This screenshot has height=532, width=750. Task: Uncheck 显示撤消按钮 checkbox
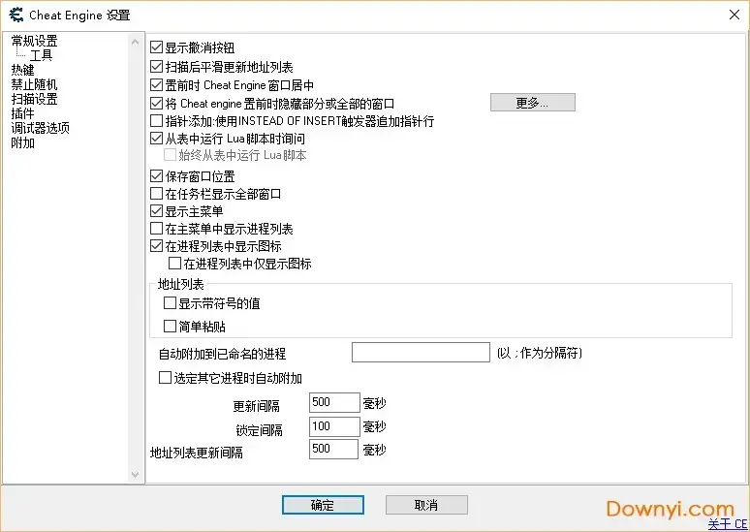[x=156, y=47]
